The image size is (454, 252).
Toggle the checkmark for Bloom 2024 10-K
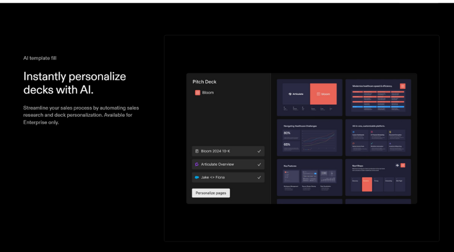click(x=259, y=151)
